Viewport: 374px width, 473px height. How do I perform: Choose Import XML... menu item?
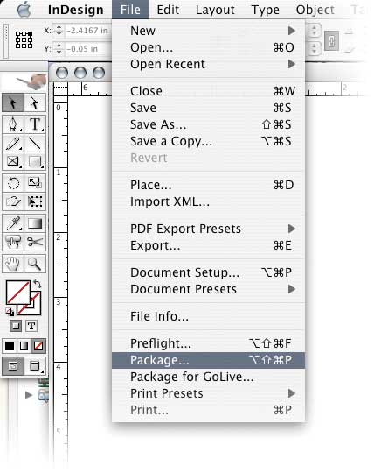(209, 201)
